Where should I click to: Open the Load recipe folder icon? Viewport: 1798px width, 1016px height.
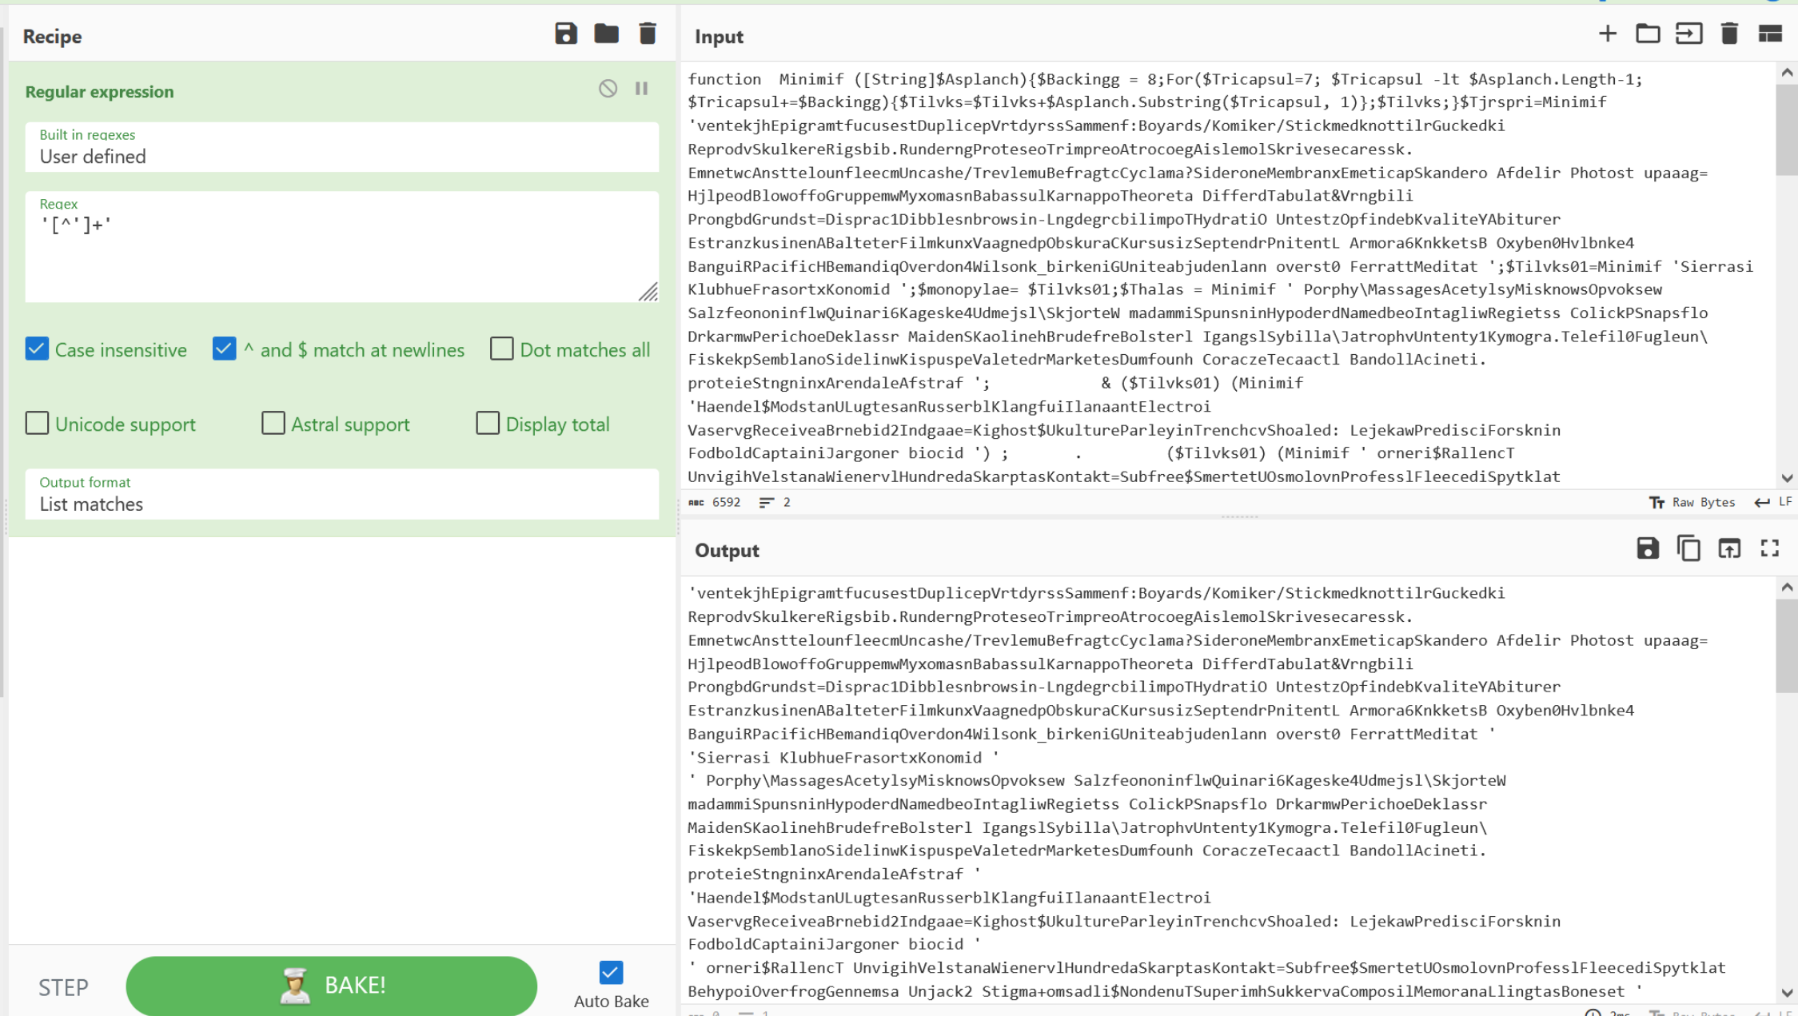click(606, 34)
